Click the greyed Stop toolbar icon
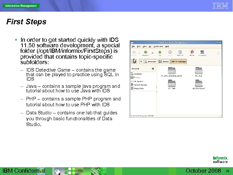 click(170, 52)
